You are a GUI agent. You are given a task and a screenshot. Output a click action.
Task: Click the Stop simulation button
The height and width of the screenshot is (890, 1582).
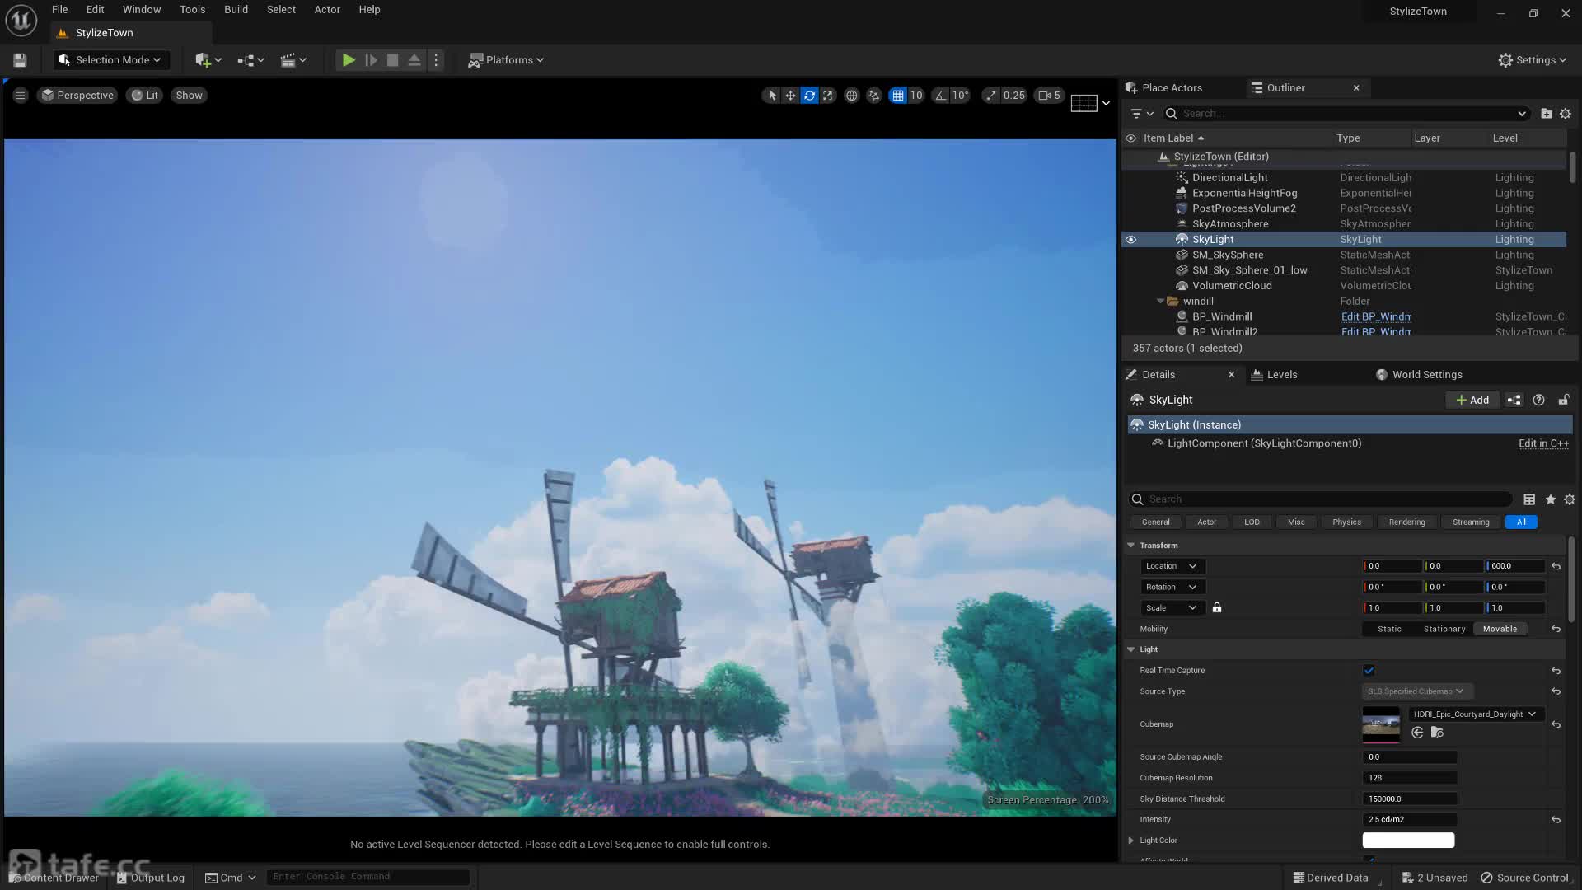[393, 60]
